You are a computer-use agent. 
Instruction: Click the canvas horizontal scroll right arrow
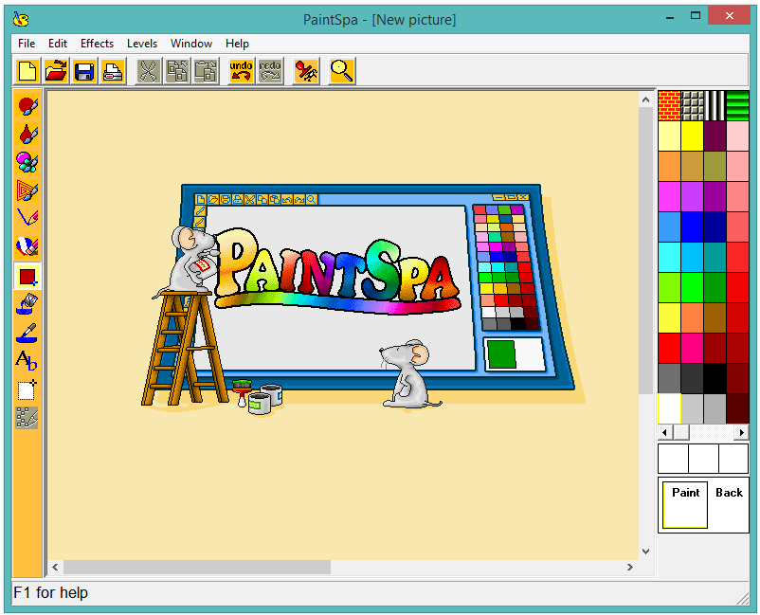tap(629, 567)
